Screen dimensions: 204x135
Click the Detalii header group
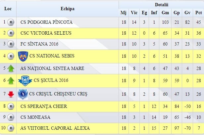click(x=162, y=5)
